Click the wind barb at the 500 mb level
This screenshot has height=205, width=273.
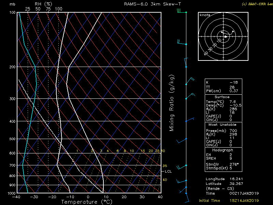click(x=182, y=141)
